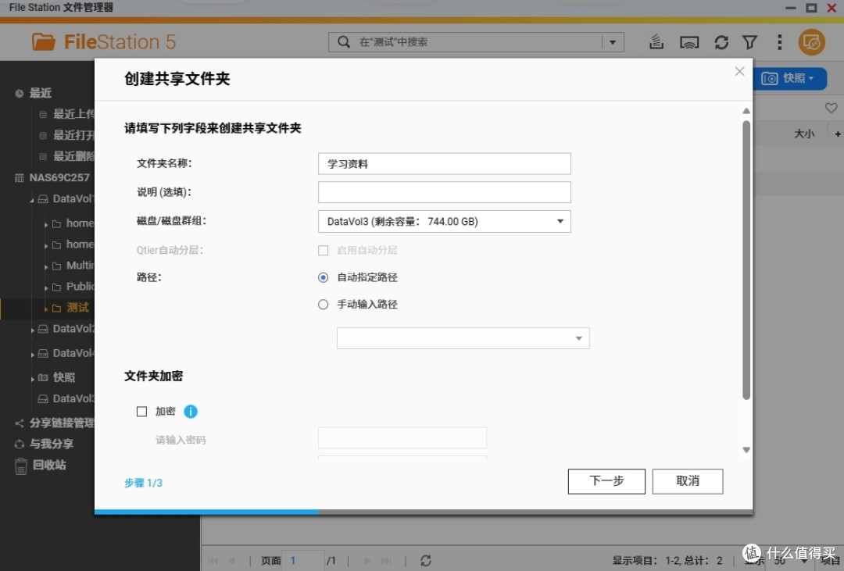
Task: Toggle the 启用自动分层 checkbox
Action: point(323,250)
